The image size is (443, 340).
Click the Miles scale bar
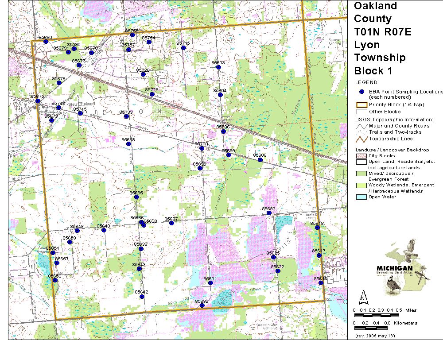coord(376,315)
